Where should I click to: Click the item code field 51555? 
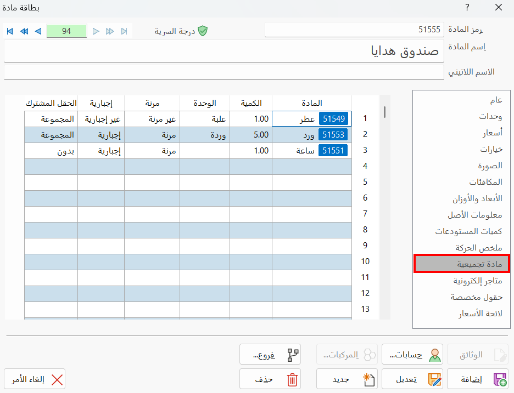point(354,30)
